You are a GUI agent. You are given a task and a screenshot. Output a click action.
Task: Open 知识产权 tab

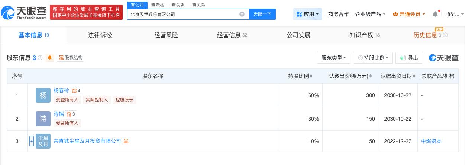[364, 35]
